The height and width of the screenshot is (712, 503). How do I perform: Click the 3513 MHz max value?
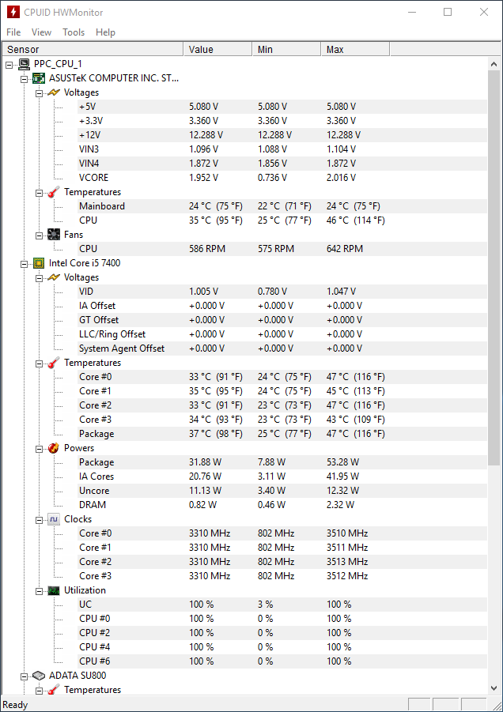[347, 562]
